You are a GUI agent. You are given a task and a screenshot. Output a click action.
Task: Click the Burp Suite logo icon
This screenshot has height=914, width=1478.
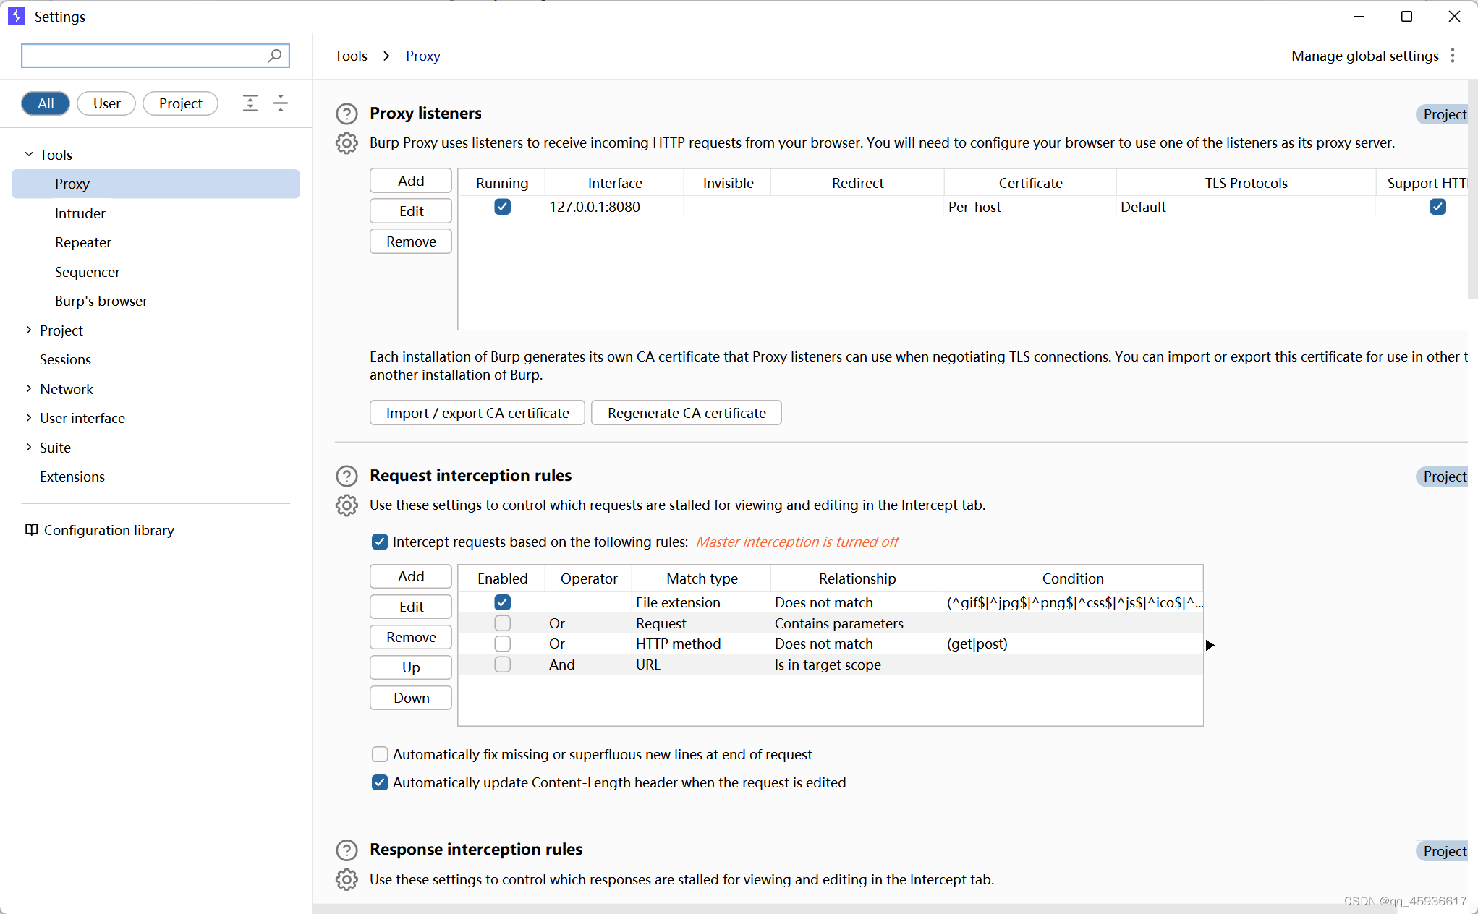click(17, 16)
